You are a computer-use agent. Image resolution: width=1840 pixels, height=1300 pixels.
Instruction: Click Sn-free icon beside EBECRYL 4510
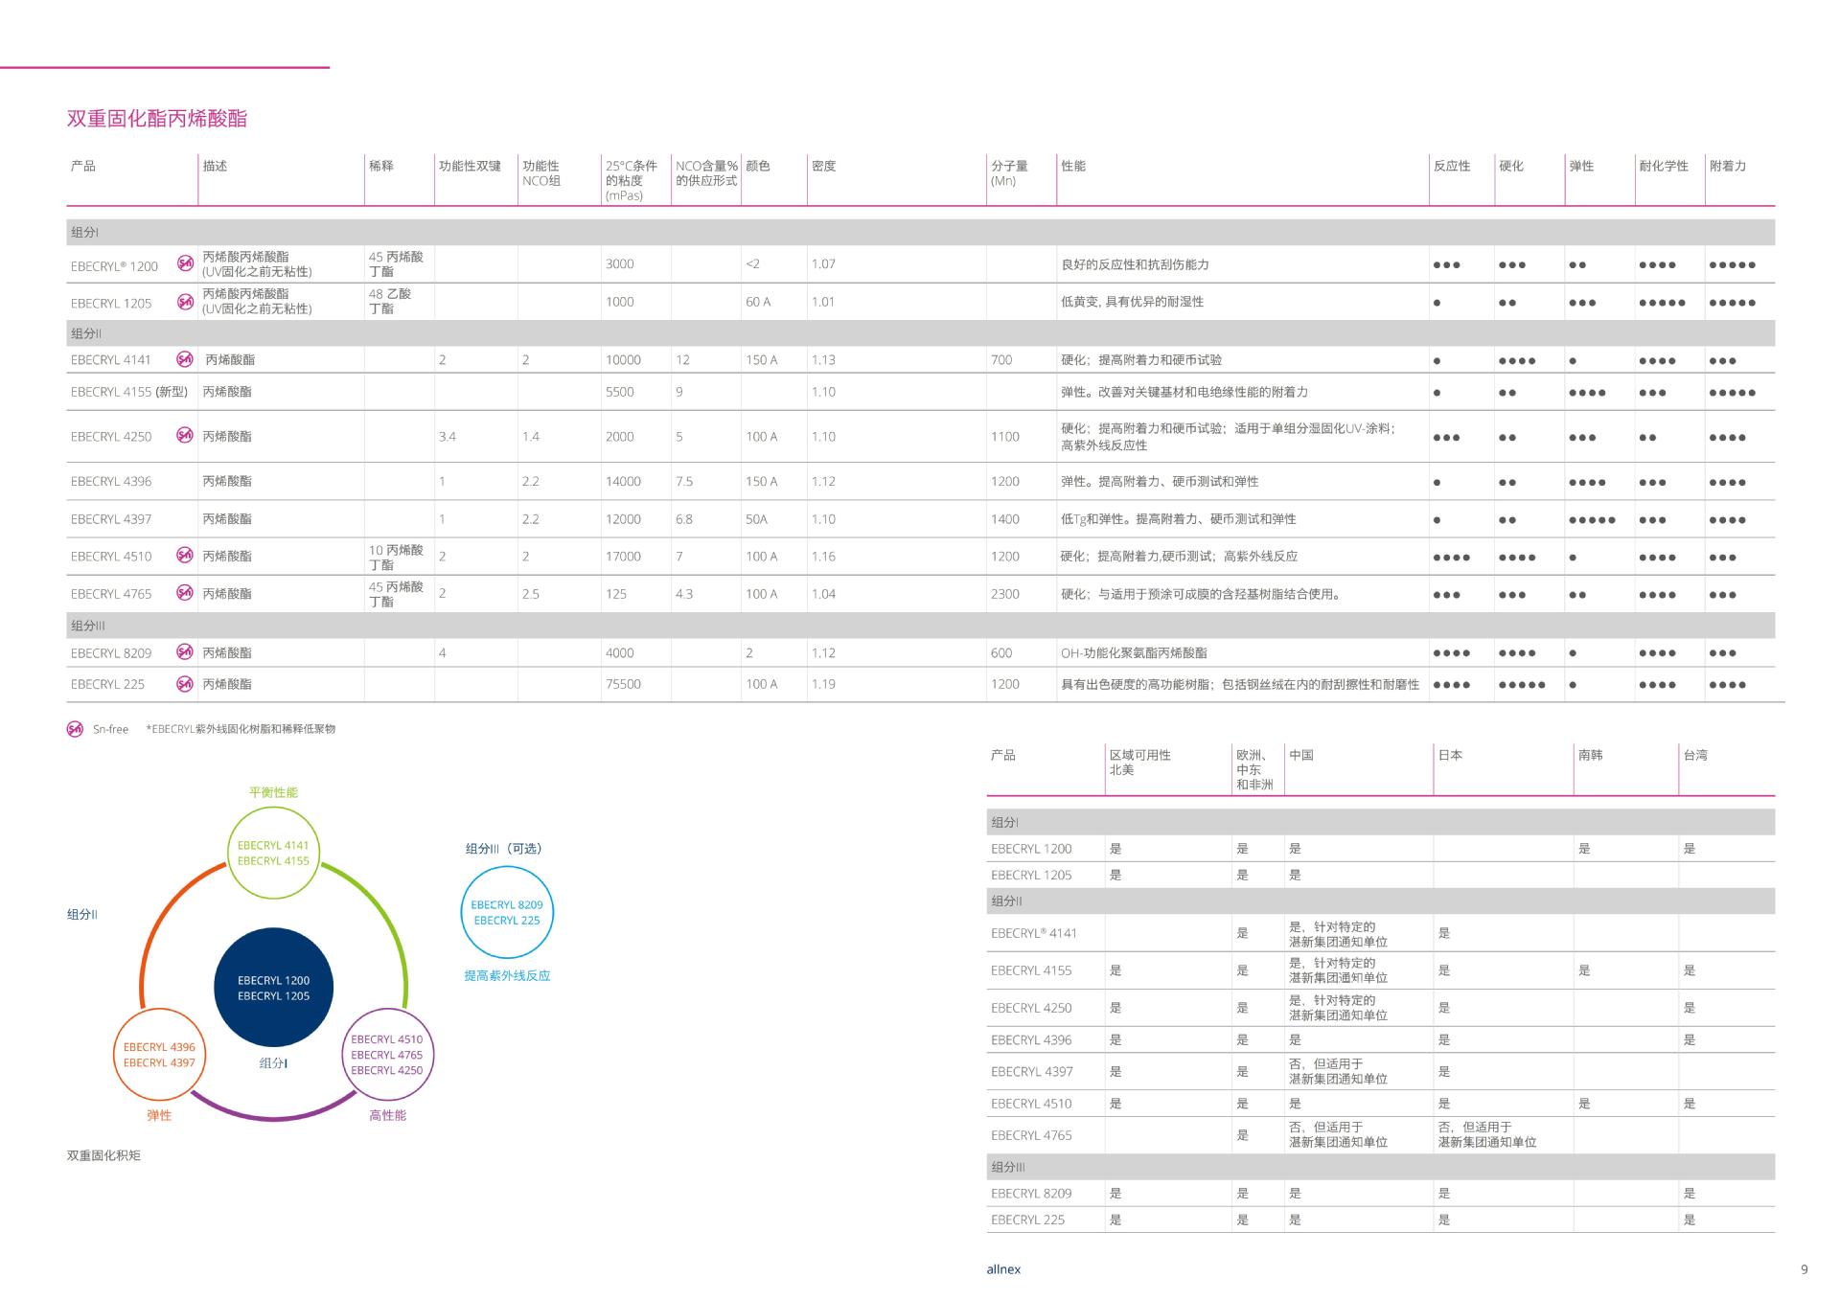(185, 556)
